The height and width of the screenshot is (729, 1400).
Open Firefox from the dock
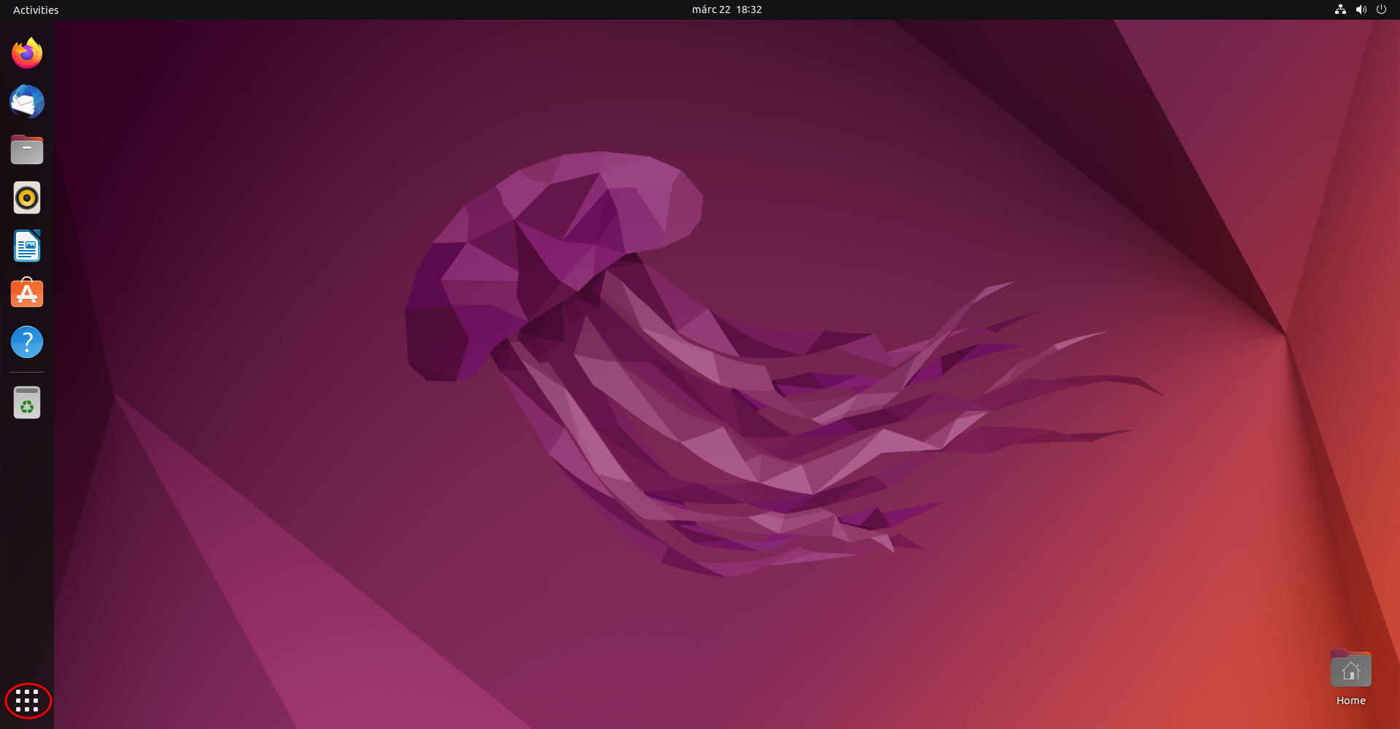click(27, 53)
